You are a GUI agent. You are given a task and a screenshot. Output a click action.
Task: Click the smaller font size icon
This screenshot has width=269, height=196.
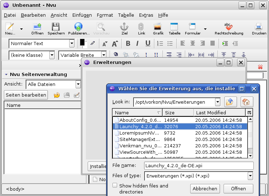pos(105,44)
